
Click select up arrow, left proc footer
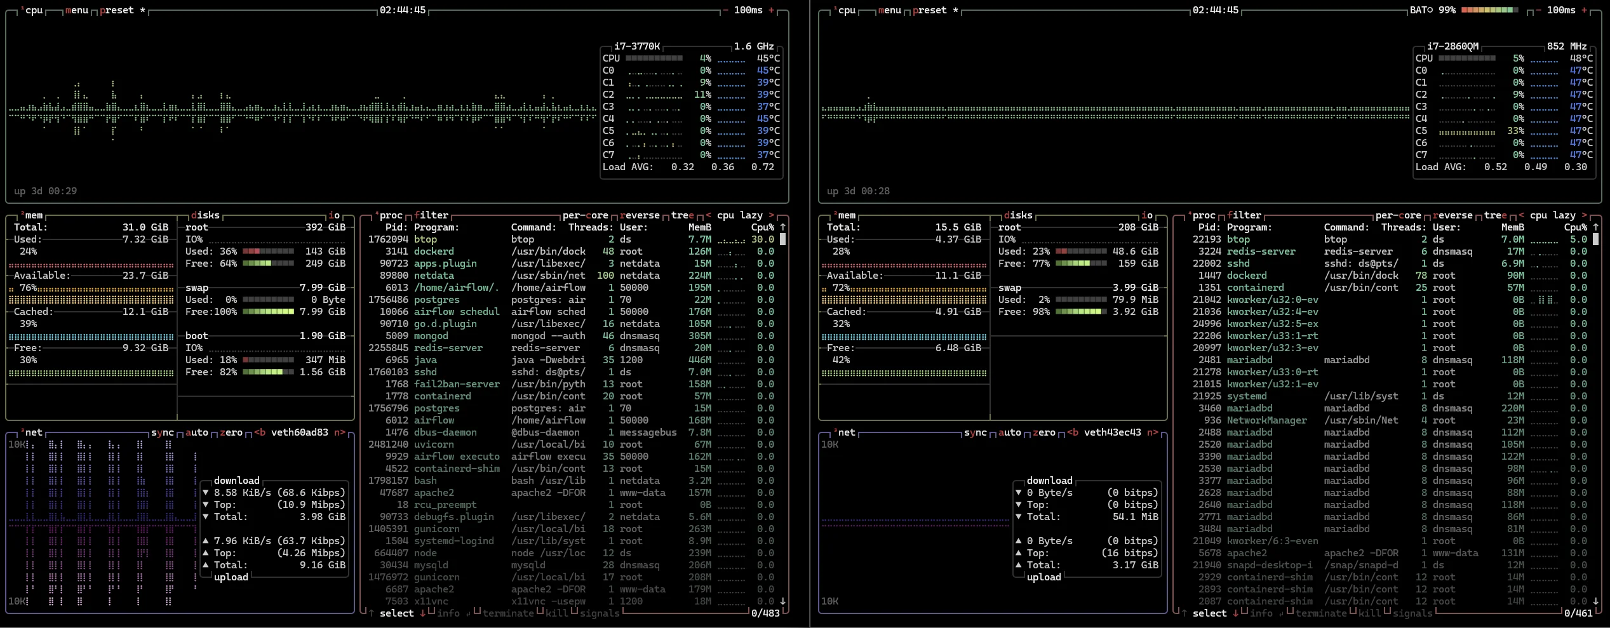tap(372, 613)
